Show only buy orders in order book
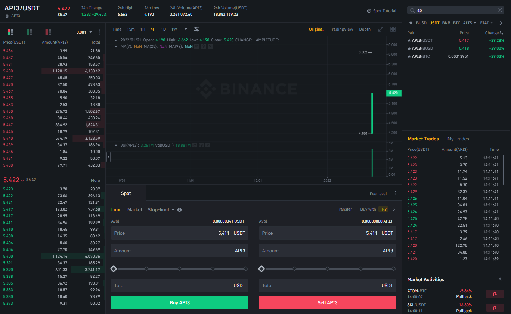511x314 pixels. click(29, 32)
